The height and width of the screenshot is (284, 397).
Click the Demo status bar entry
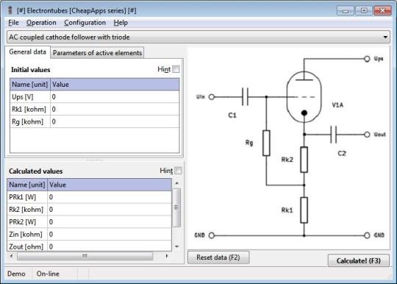[x=16, y=274]
